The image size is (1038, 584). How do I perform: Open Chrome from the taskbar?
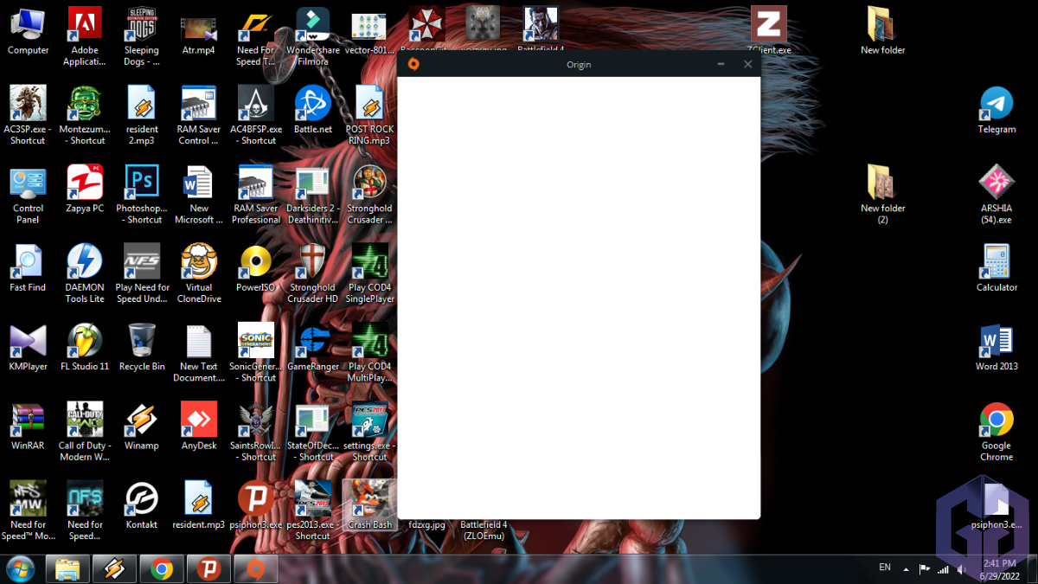161,569
